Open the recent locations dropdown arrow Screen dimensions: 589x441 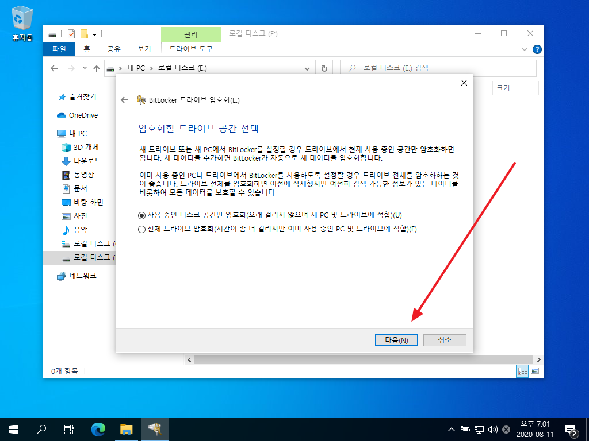(x=85, y=68)
